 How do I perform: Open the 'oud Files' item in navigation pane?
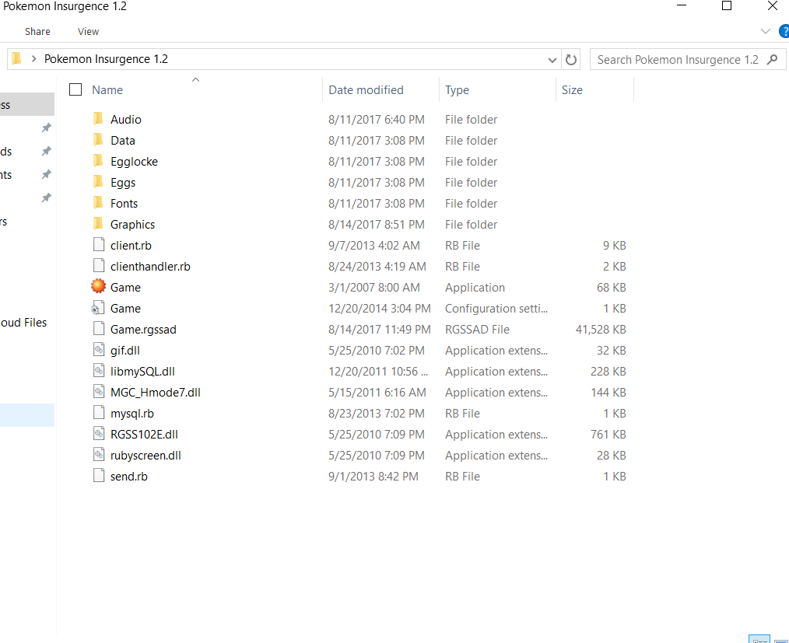[24, 322]
